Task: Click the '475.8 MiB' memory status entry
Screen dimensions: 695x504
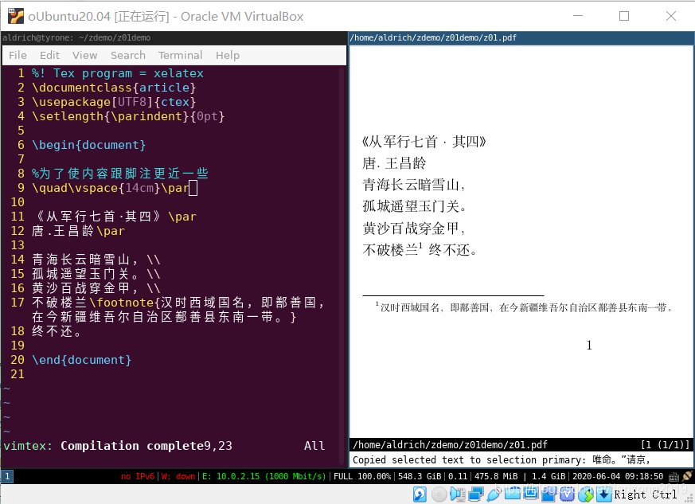Action: coord(496,476)
